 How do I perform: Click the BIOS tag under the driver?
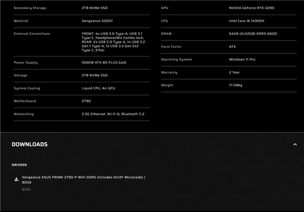(x=26, y=190)
